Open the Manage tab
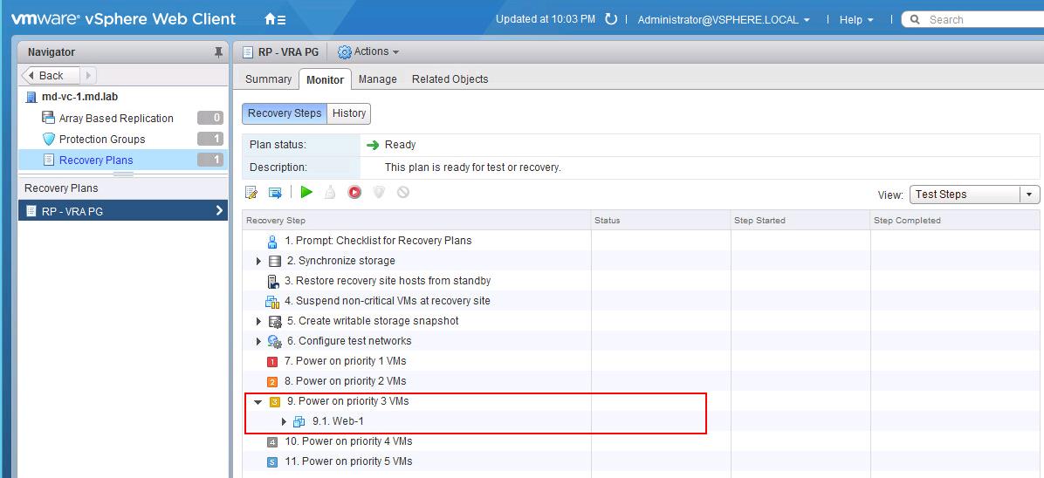Screen dimensions: 1044x478 (377, 79)
